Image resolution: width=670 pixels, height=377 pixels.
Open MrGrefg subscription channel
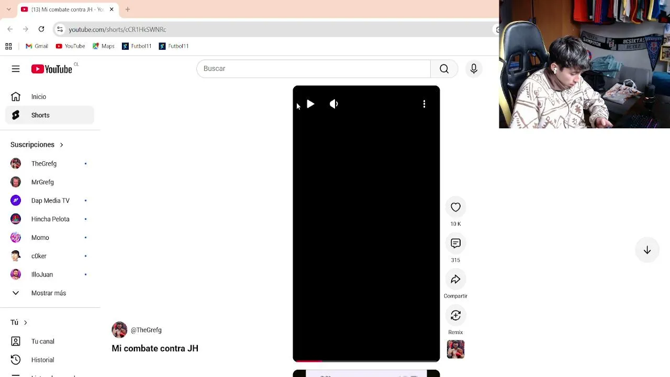[x=50, y=182]
